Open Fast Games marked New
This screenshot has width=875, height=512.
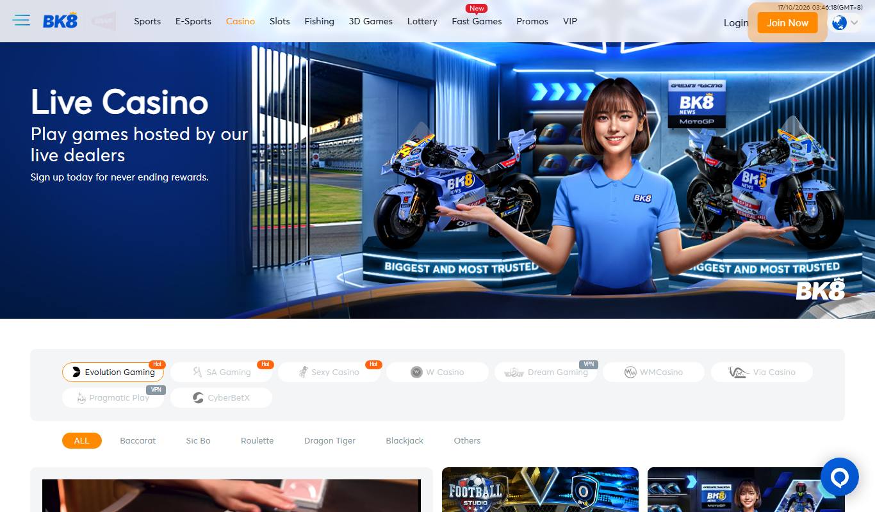[x=477, y=21]
